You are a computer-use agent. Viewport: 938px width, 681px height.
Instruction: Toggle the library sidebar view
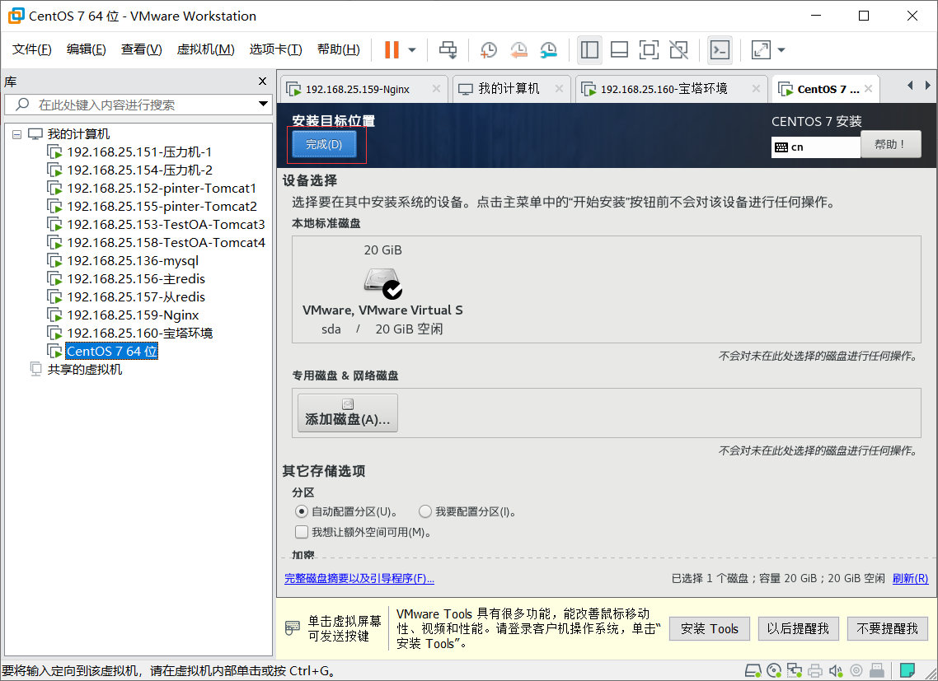[x=589, y=50]
